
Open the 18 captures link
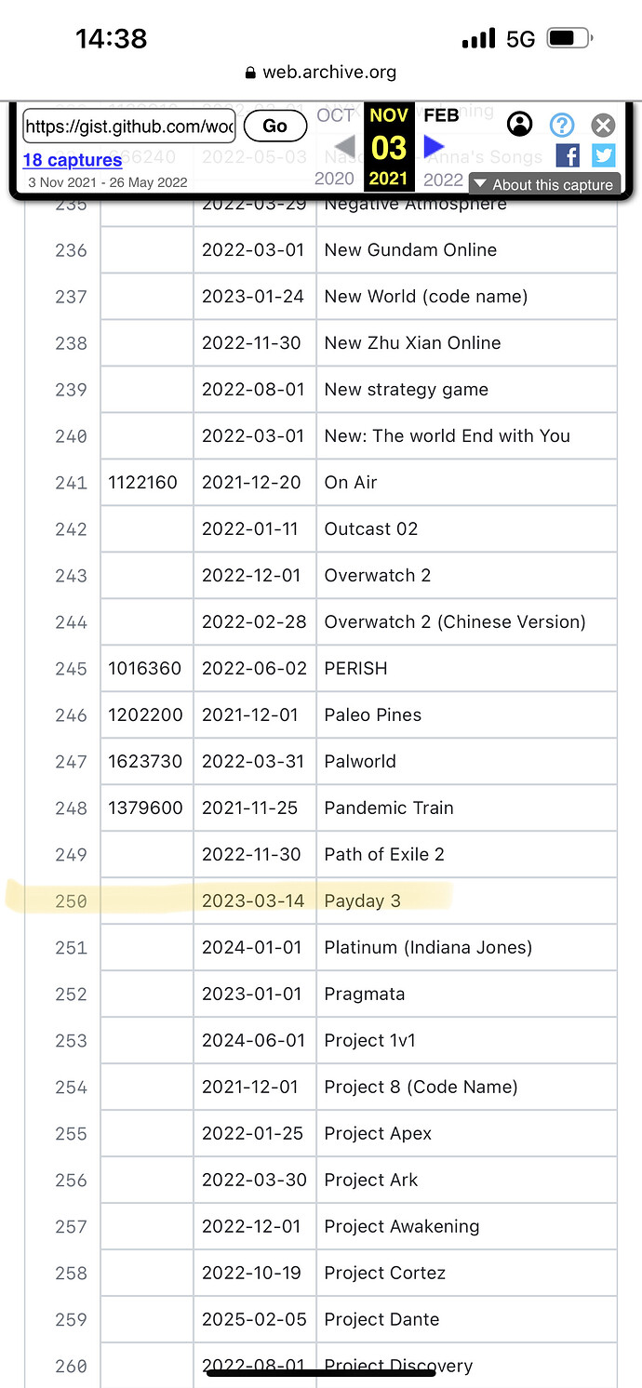point(73,160)
